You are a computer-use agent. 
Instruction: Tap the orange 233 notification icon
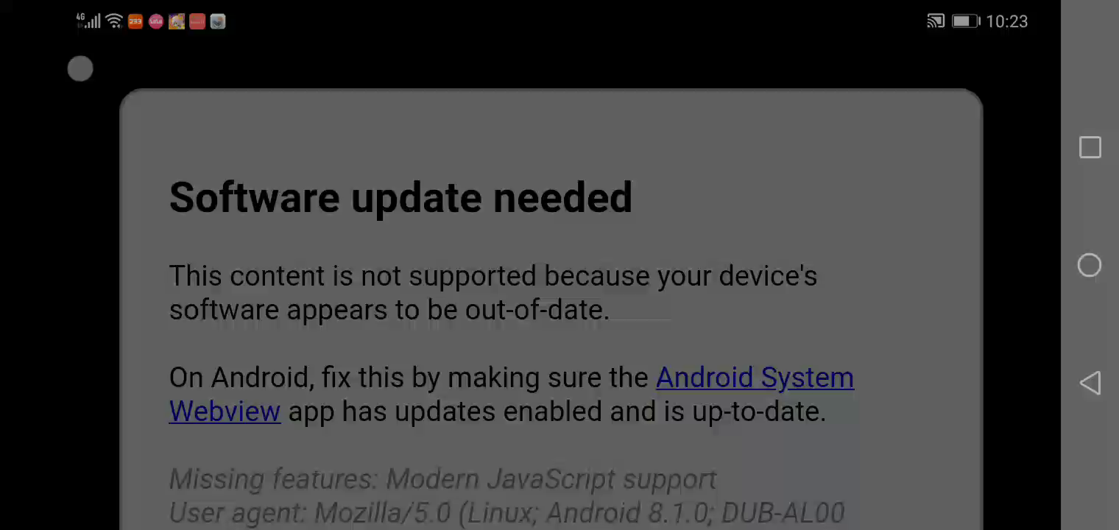point(135,21)
